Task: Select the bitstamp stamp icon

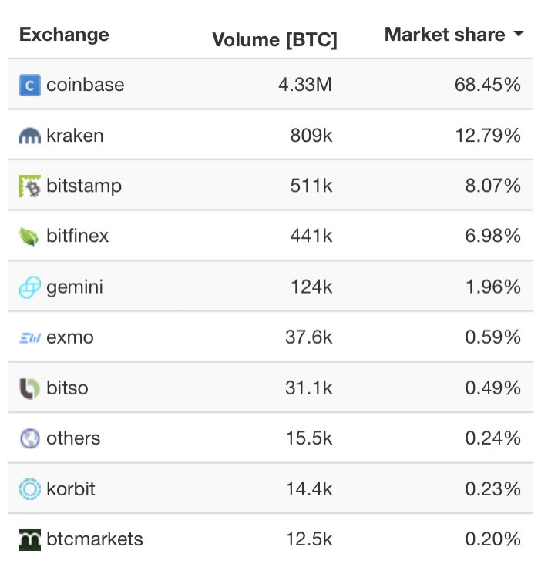Action: pos(30,186)
